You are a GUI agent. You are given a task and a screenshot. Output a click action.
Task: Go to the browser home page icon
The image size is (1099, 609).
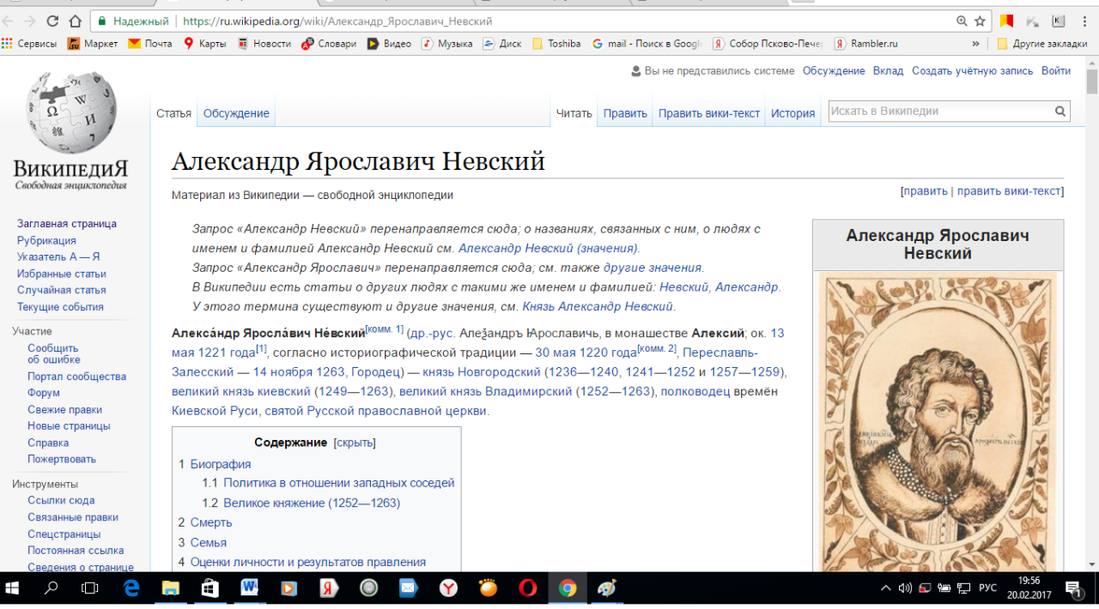click(x=76, y=21)
